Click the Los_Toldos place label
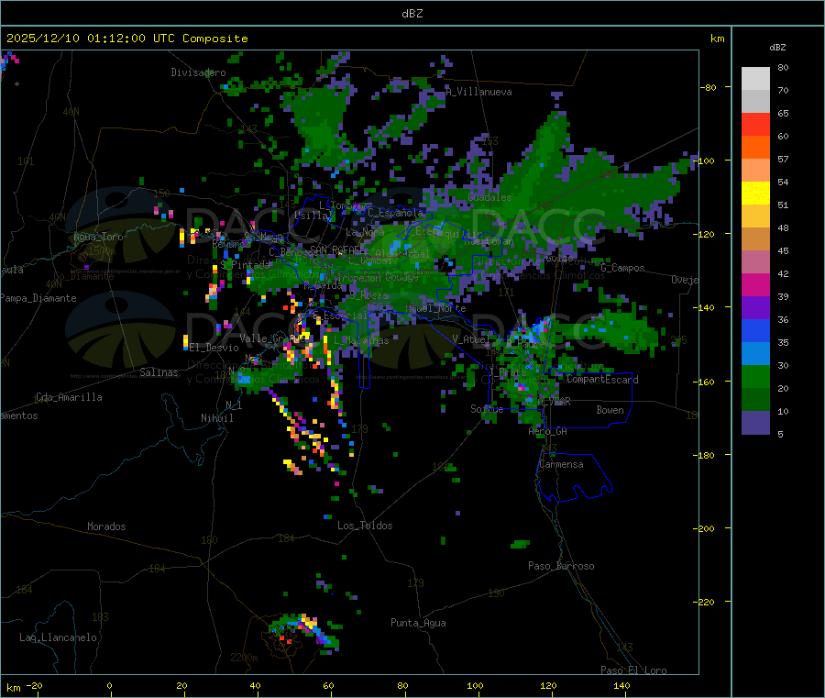The image size is (825, 698). pyautogui.click(x=365, y=526)
